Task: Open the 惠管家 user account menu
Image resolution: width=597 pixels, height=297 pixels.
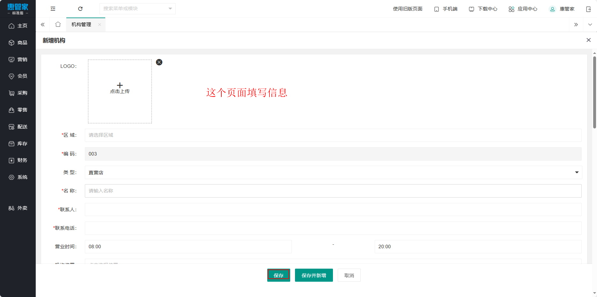Action: (562, 9)
